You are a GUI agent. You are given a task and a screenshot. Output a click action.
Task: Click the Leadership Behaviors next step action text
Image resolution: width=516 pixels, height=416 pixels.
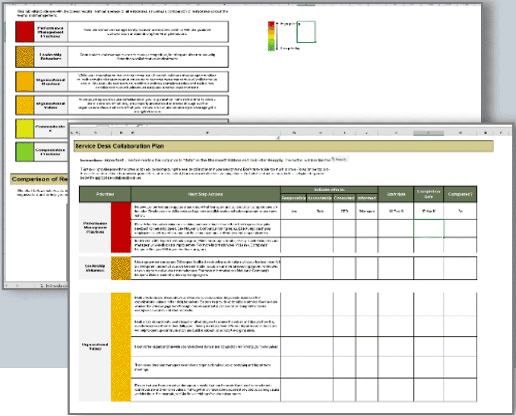[207, 268]
